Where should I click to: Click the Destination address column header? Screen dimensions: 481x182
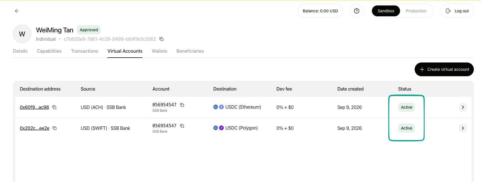[40, 89]
